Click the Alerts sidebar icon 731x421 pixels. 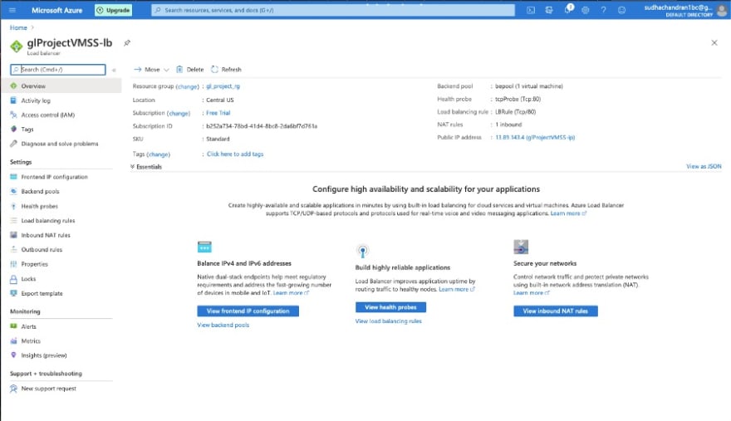[13, 326]
